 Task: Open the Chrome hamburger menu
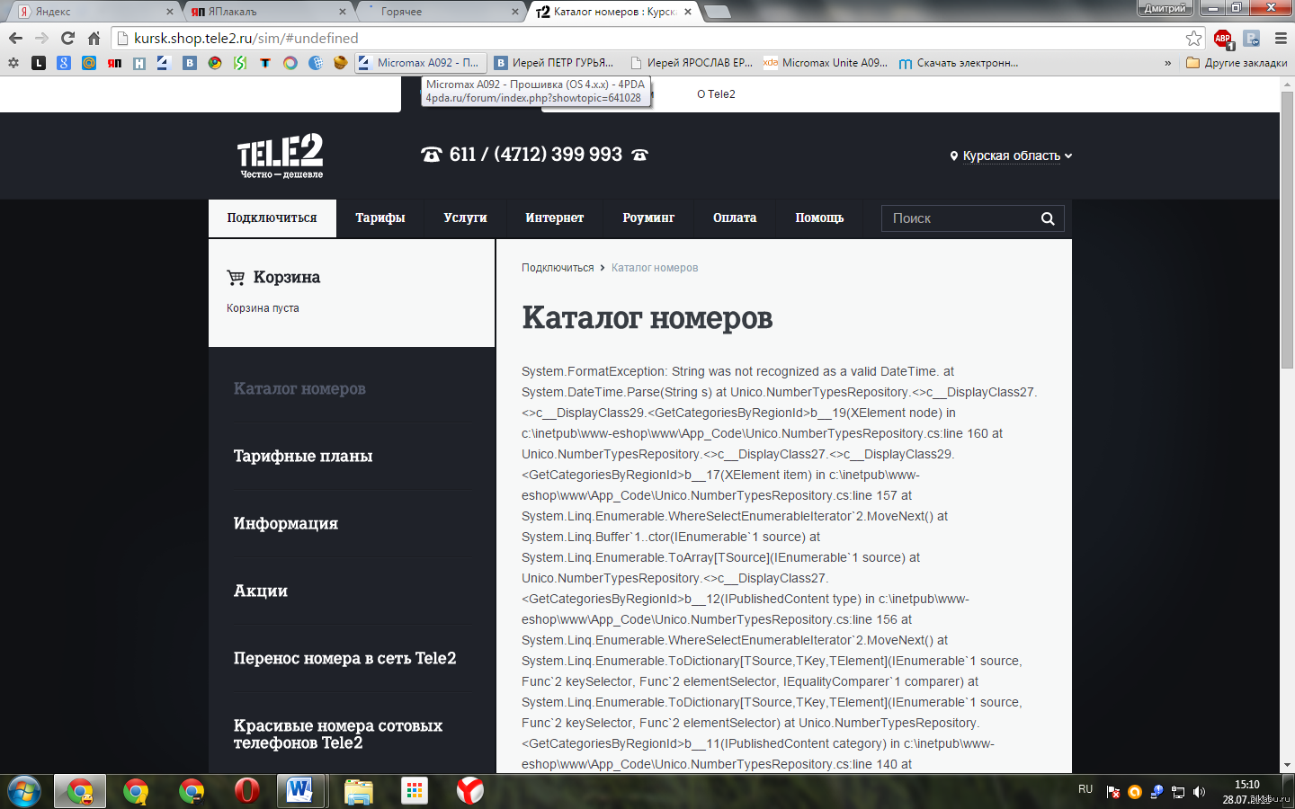(1281, 38)
